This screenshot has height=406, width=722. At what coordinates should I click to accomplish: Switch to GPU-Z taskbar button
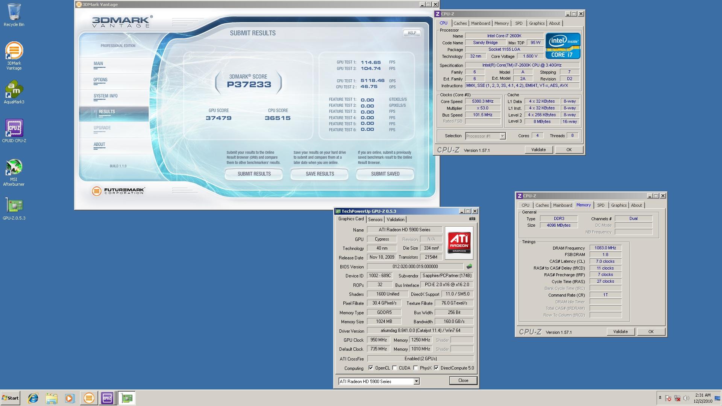pyautogui.click(x=127, y=398)
